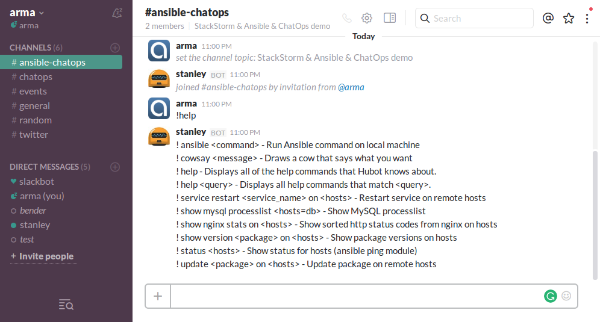Toggle the channel details pane icon
Screen dimensions: 600x322
390,18
